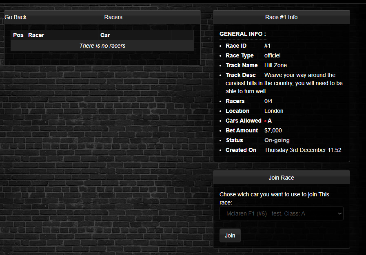The height and width of the screenshot is (255, 366).
Task: Click the Racer column header
Action: pos(36,35)
